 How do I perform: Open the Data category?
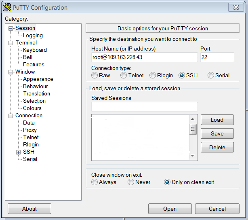pos(29,123)
